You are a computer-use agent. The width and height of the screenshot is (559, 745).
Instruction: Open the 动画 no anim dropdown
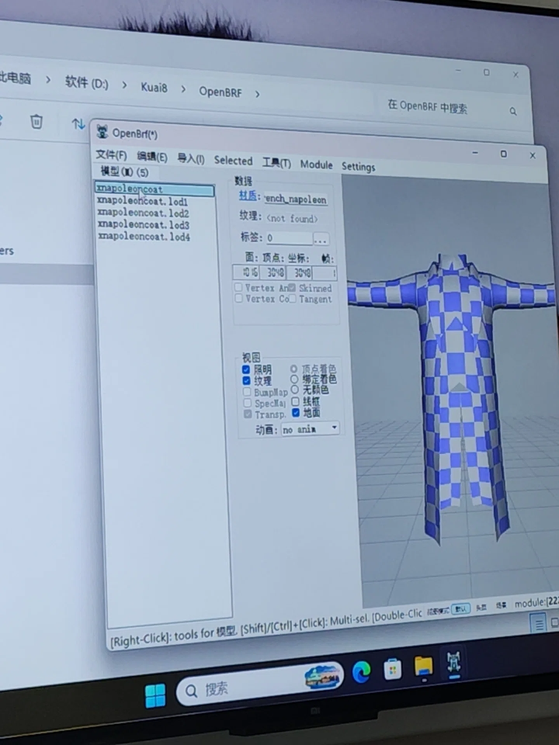310,429
